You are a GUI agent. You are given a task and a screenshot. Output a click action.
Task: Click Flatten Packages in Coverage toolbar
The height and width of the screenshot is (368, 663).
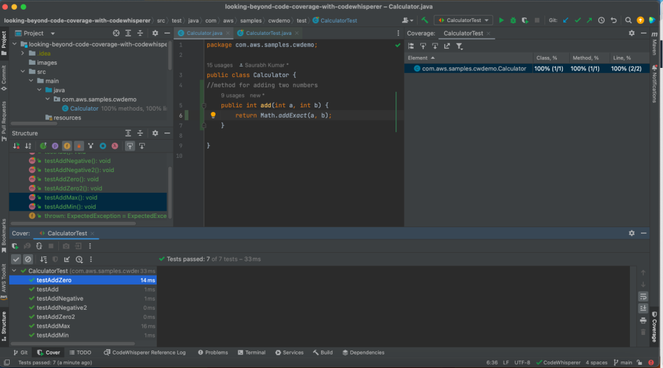point(411,46)
